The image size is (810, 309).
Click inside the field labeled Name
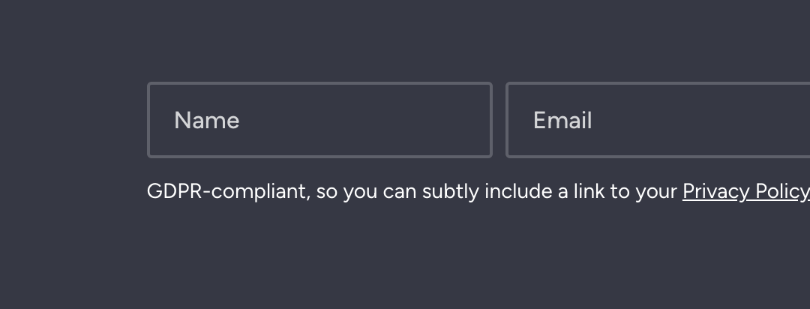click(x=319, y=120)
